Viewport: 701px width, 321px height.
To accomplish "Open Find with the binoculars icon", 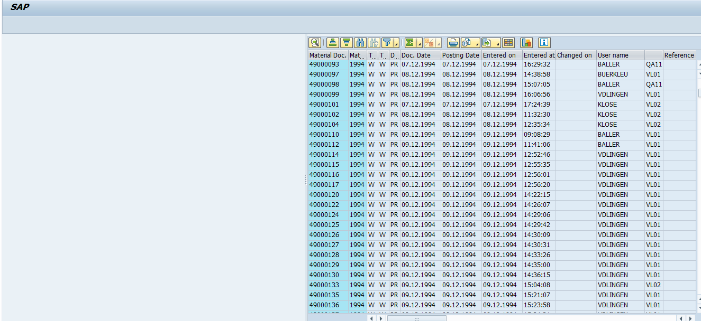I will (360, 43).
